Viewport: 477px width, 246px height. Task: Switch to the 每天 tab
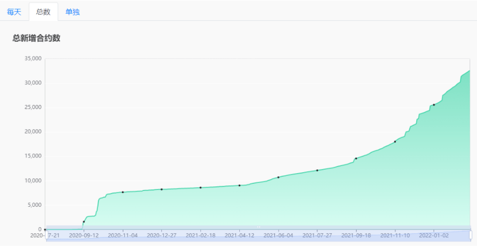coord(14,12)
